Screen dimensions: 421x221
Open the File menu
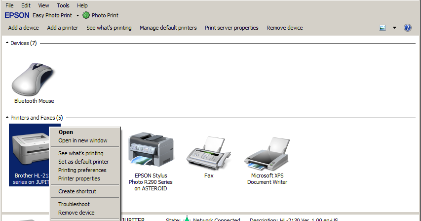[9, 5]
